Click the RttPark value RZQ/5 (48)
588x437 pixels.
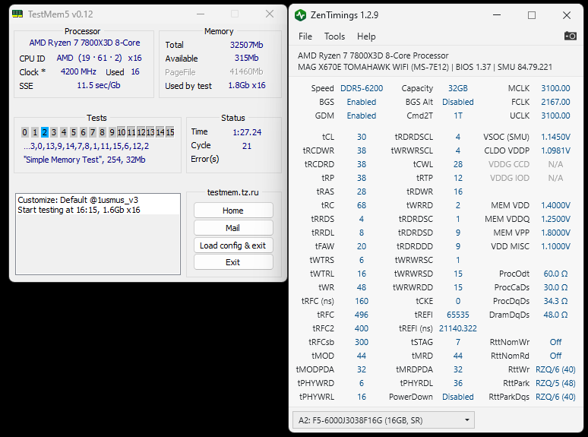tap(555, 383)
